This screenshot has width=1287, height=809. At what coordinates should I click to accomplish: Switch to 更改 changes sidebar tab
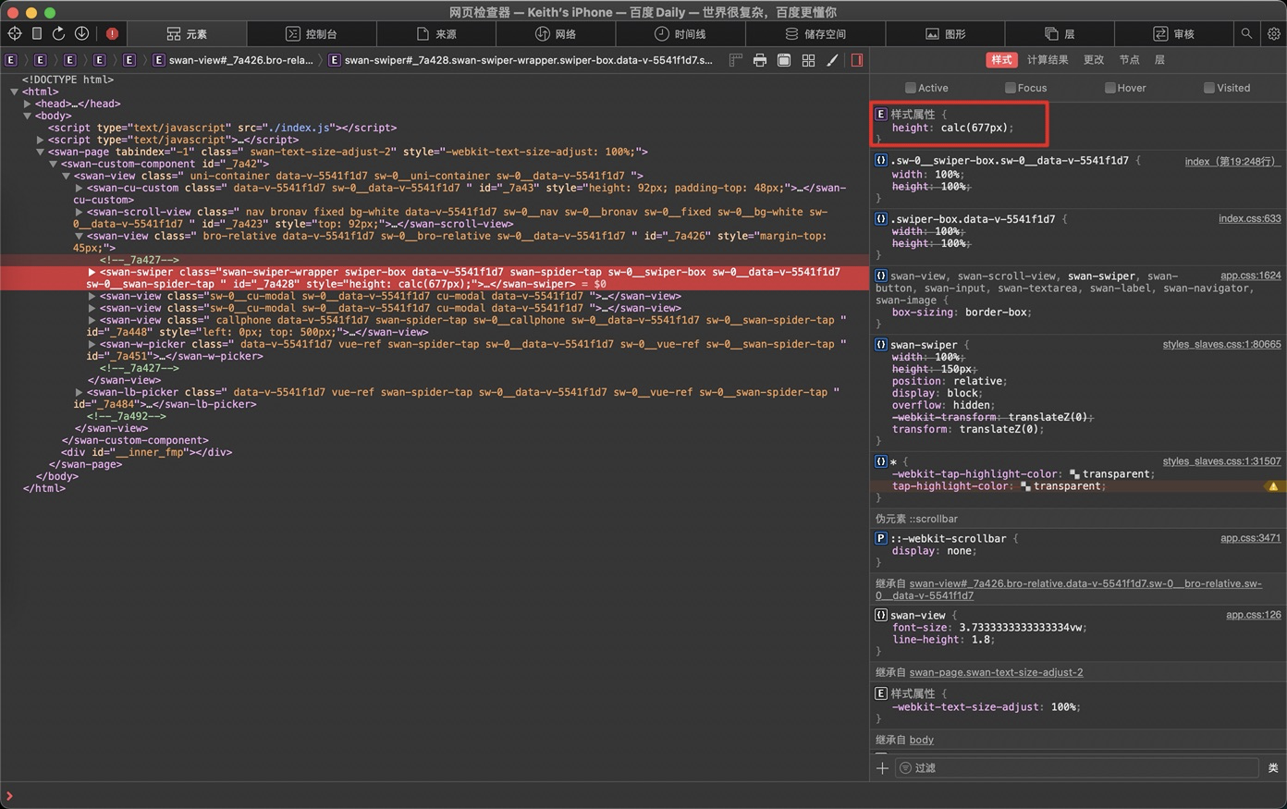1094,60
